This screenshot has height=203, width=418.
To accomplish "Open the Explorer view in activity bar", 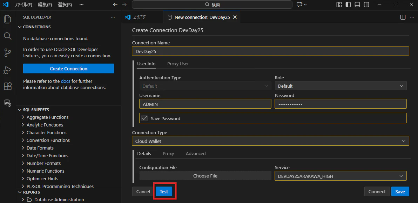I will tap(7, 19).
